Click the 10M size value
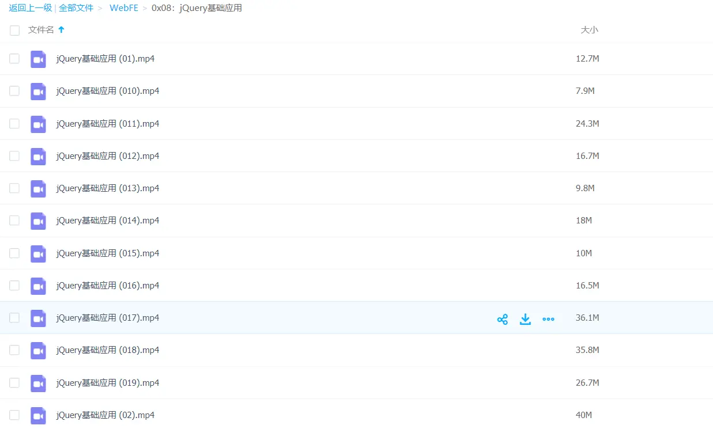This screenshot has width=713, height=429. point(584,253)
